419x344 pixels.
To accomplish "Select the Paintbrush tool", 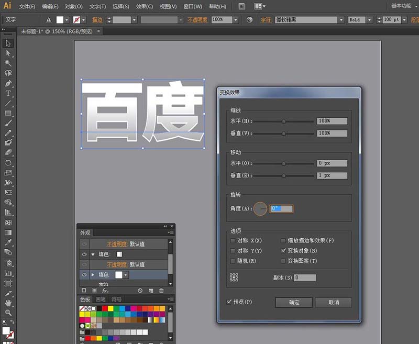I will pyautogui.click(x=8, y=123).
